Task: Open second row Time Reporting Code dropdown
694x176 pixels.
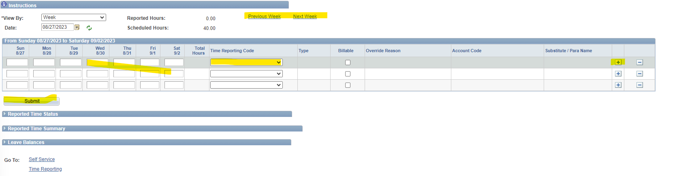Action: point(246,74)
